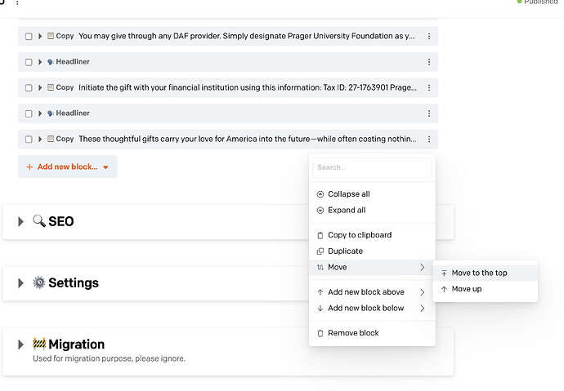
Task: Open three-dot menu of 'Initiate the gift' block
Action: click(429, 87)
